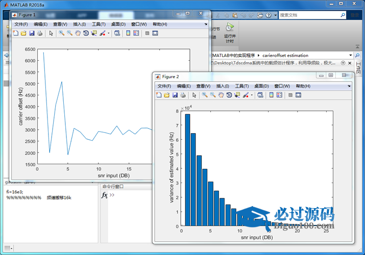Open 桌面(D) menu in Figure 2
This screenshot has height=255, width=365.
coord(261,86)
